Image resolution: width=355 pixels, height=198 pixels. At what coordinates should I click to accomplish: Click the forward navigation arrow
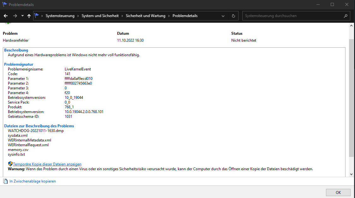[15, 16]
